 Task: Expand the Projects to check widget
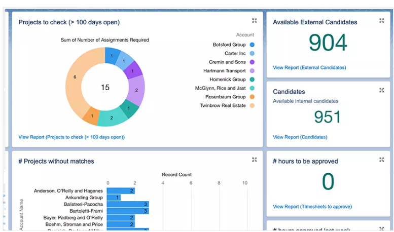(x=255, y=21)
